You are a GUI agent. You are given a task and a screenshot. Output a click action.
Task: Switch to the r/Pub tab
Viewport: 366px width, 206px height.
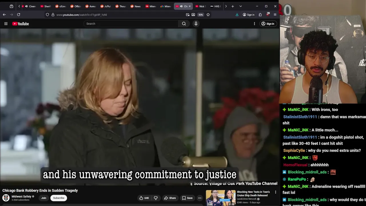click(x=106, y=6)
